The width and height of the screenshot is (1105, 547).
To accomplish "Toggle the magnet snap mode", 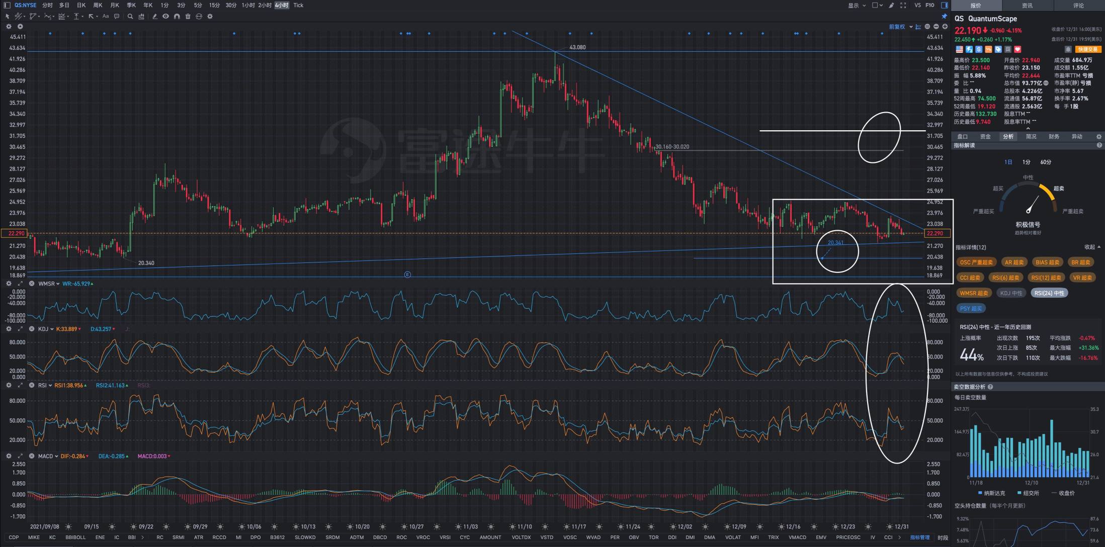I will (x=177, y=16).
